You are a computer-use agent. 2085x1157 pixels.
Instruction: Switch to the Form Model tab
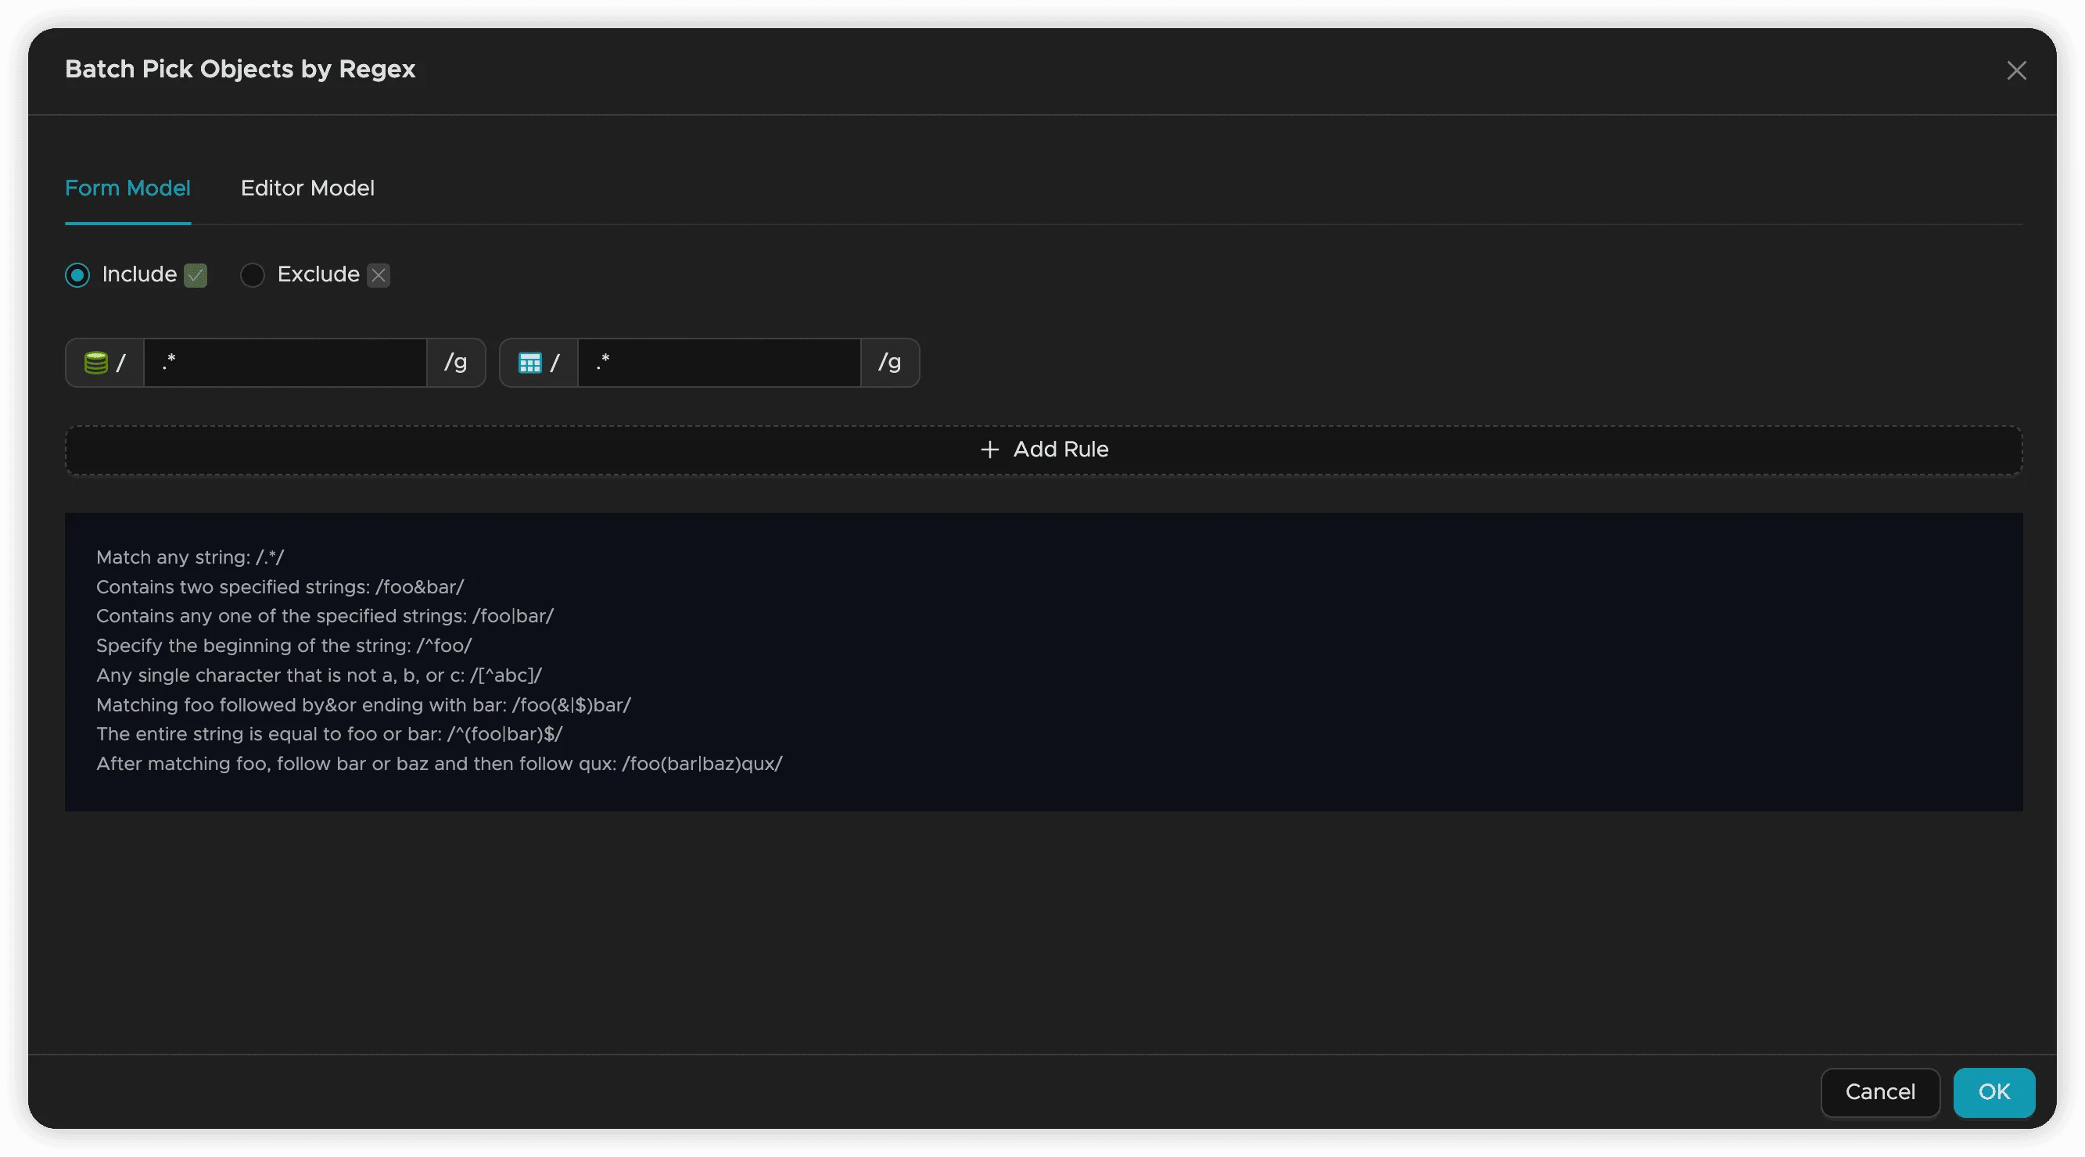[x=127, y=188]
